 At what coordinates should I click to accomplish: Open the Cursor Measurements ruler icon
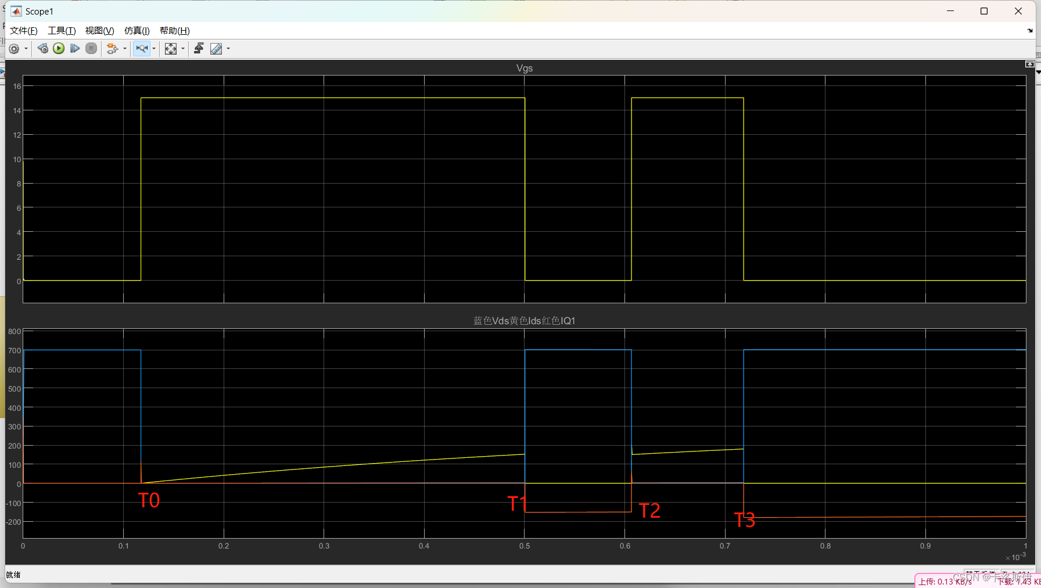point(216,49)
